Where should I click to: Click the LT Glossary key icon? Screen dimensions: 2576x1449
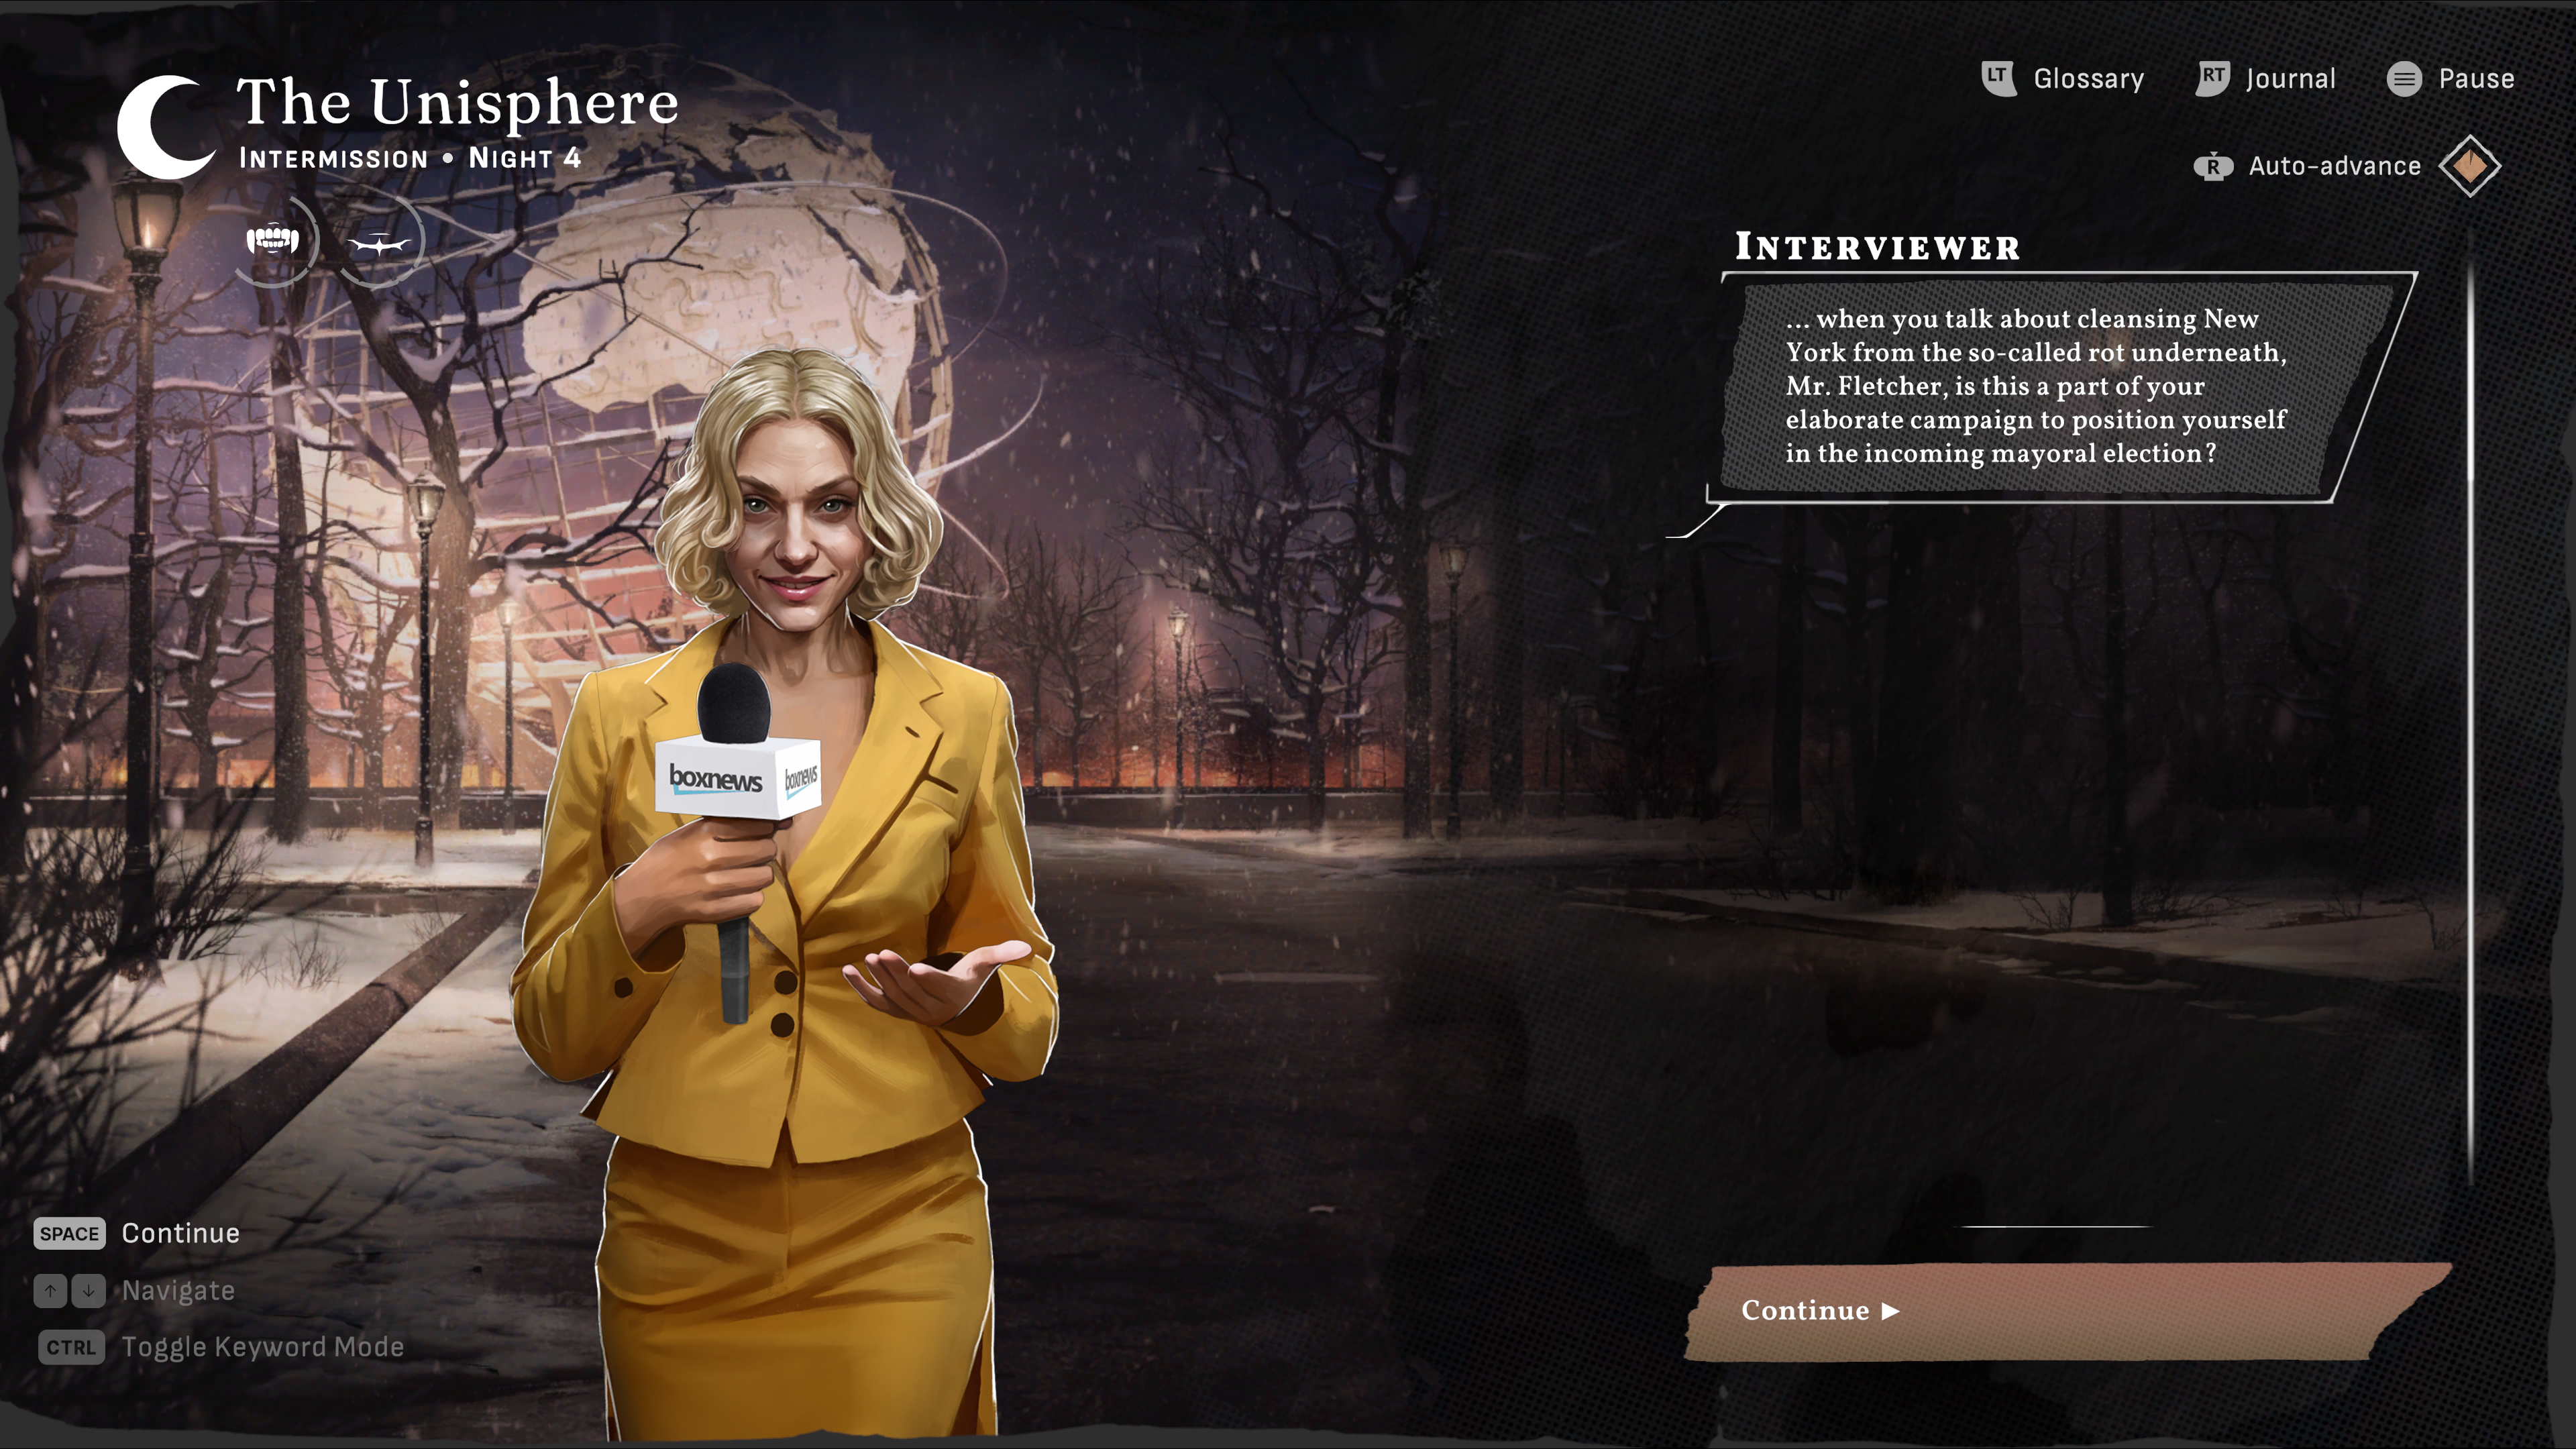1998,78
